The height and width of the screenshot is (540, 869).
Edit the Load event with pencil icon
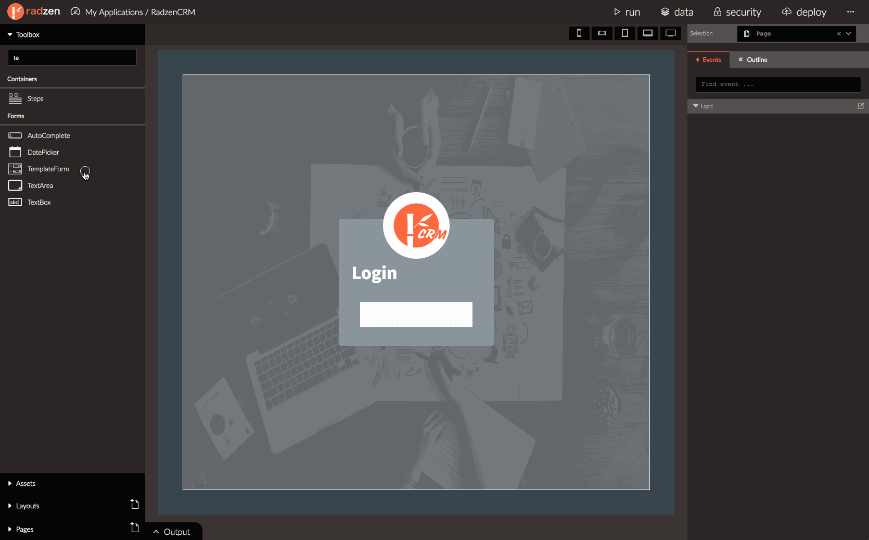(861, 106)
